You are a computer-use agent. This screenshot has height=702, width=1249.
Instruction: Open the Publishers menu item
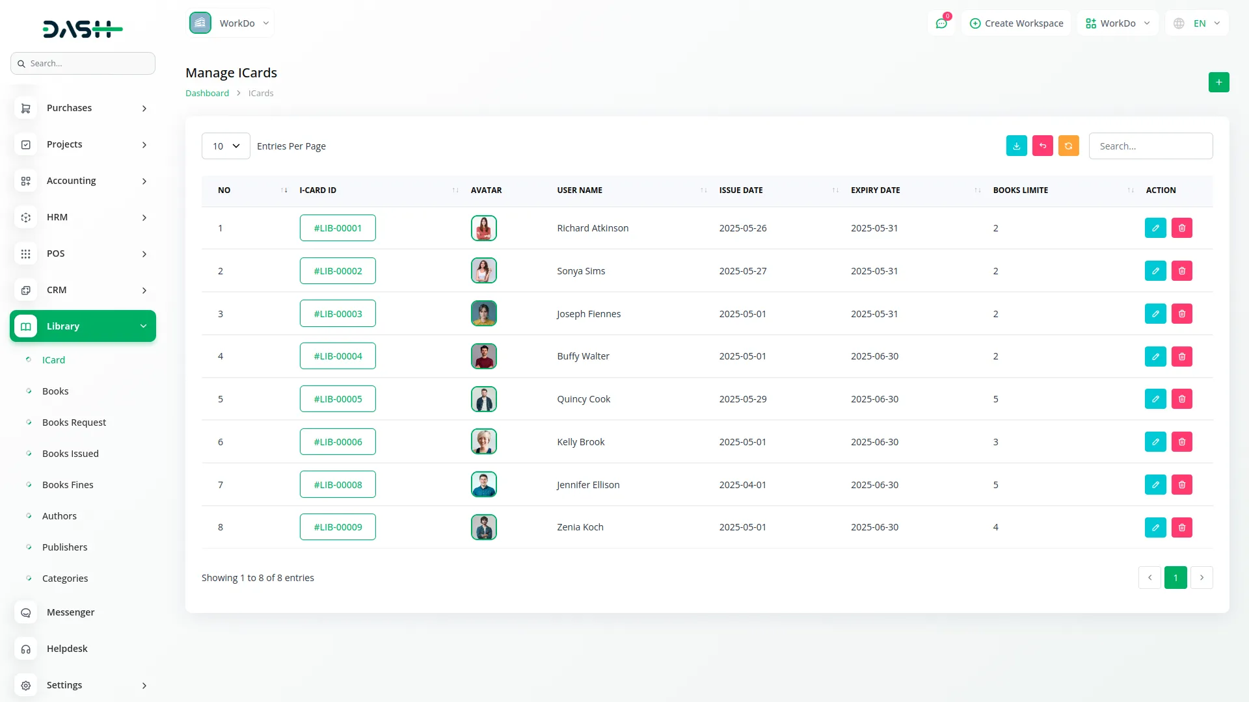65,547
